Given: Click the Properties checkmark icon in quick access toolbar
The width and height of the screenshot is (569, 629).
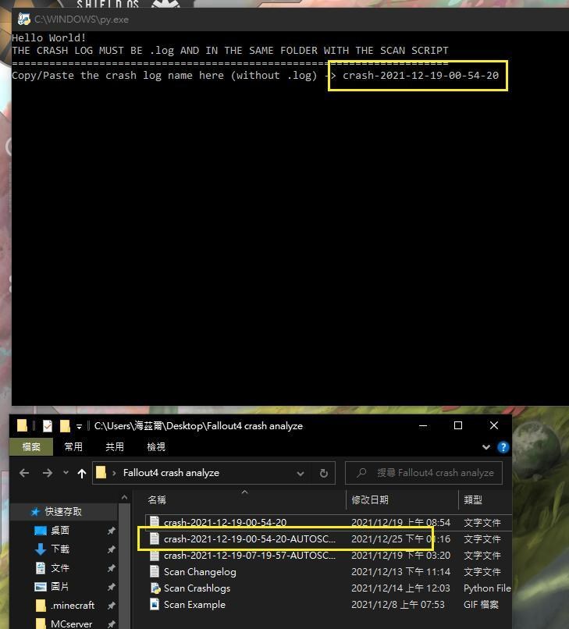Looking at the screenshot, I should point(48,425).
